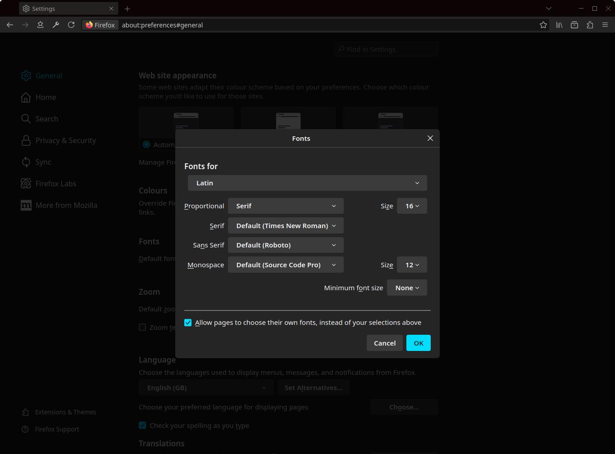This screenshot has height=454, width=615.
Task: Click the back navigation arrow
Action: point(10,25)
